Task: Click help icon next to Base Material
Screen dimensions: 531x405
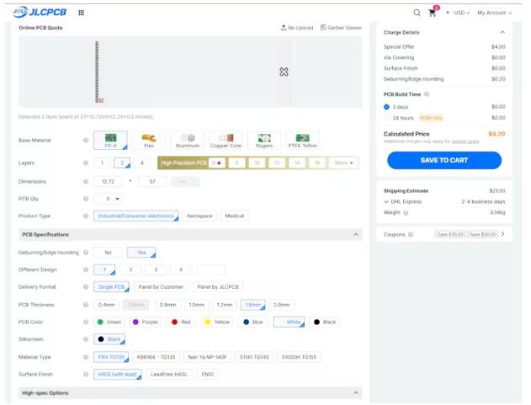Action: coord(86,140)
